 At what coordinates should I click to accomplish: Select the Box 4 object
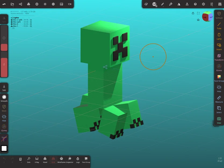pyautogui.click(x=21, y=24)
